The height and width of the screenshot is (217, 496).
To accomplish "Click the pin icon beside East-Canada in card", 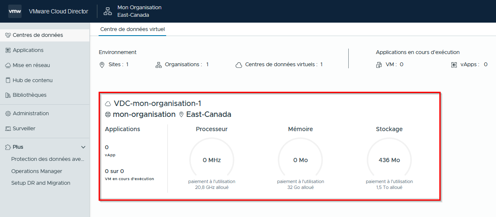I will [181, 115].
